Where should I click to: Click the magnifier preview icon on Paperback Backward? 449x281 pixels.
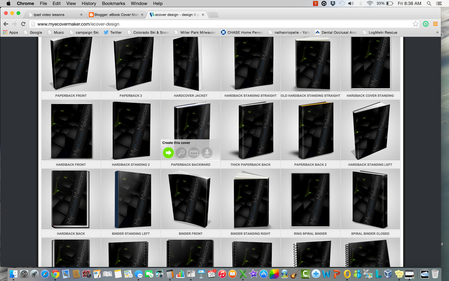coord(181,153)
